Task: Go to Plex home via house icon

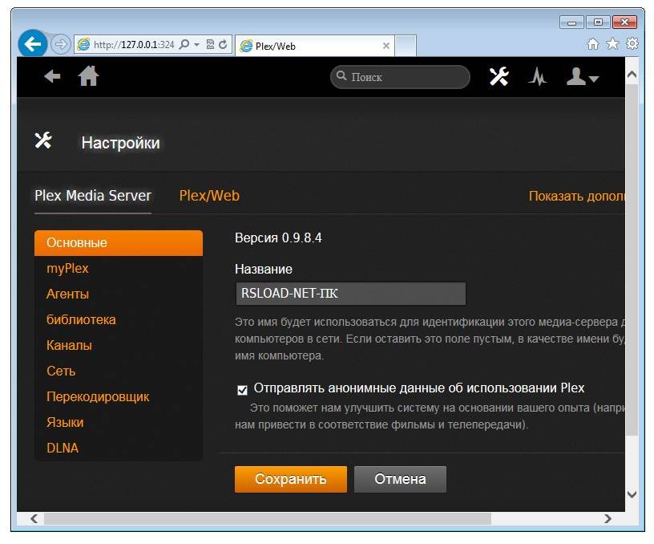Action: tap(88, 76)
